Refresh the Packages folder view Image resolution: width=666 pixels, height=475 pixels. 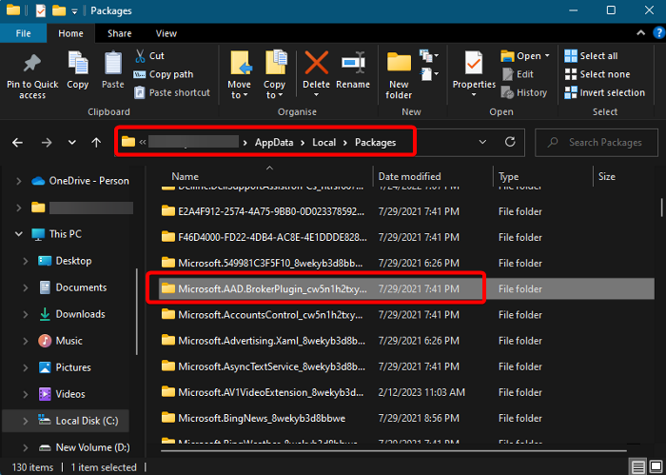click(510, 142)
